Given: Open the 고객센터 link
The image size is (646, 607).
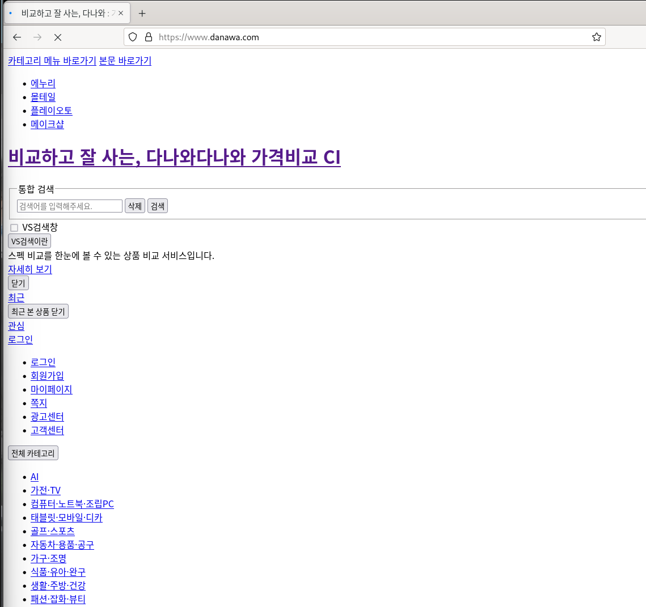Looking at the screenshot, I should [x=48, y=430].
